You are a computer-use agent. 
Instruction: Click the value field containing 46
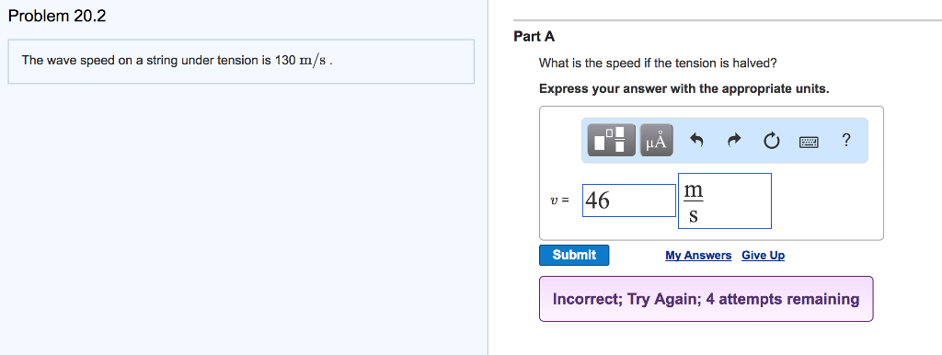629,200
